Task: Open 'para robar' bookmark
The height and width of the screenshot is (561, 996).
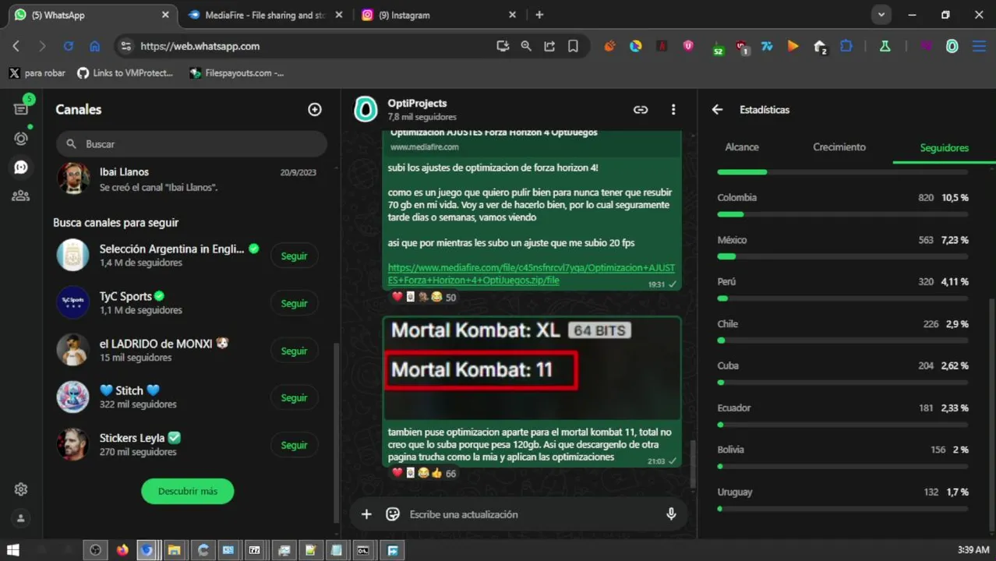Action: coord(37,72)
